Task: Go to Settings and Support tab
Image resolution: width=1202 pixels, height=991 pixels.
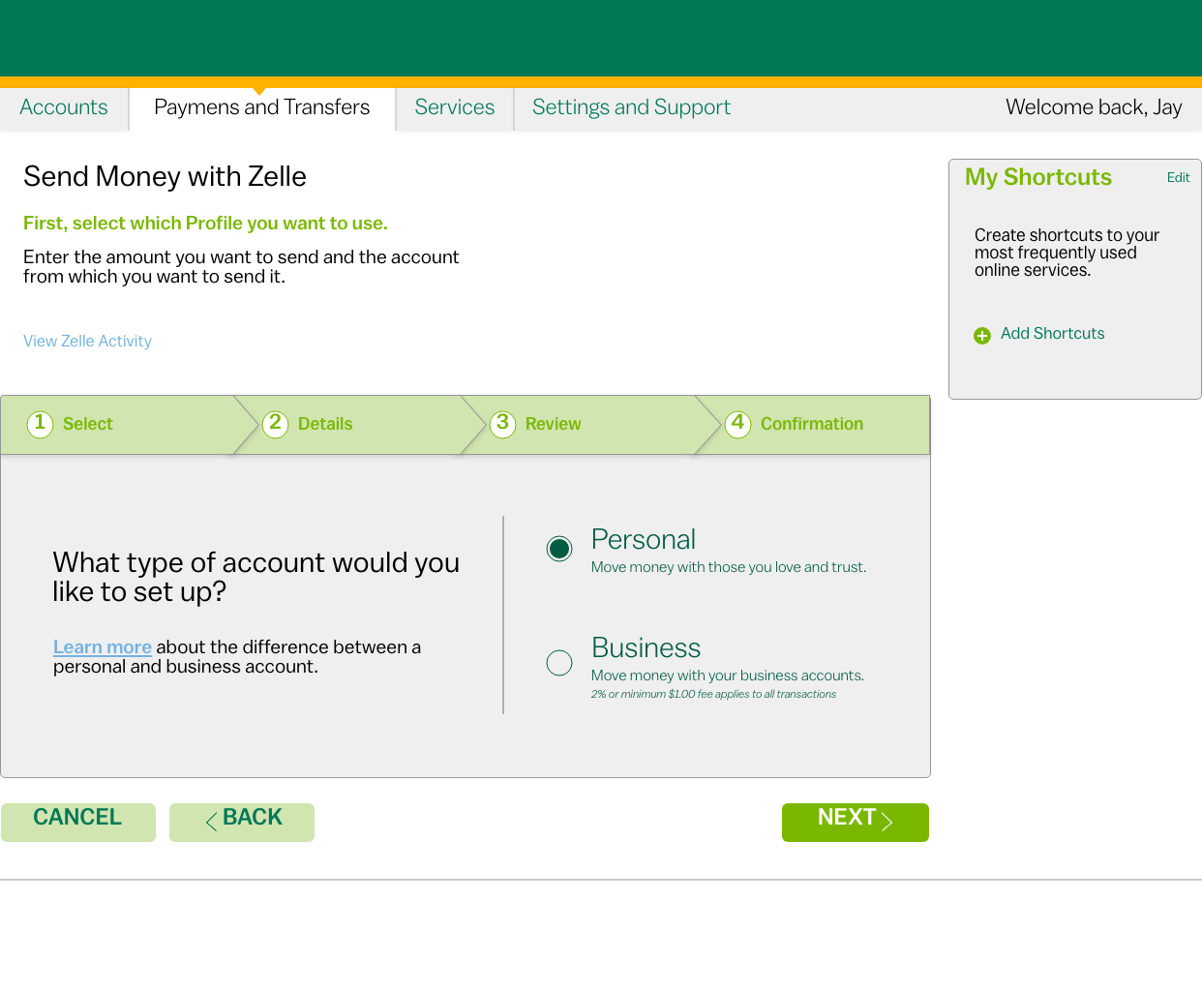Action: point(631,107)
